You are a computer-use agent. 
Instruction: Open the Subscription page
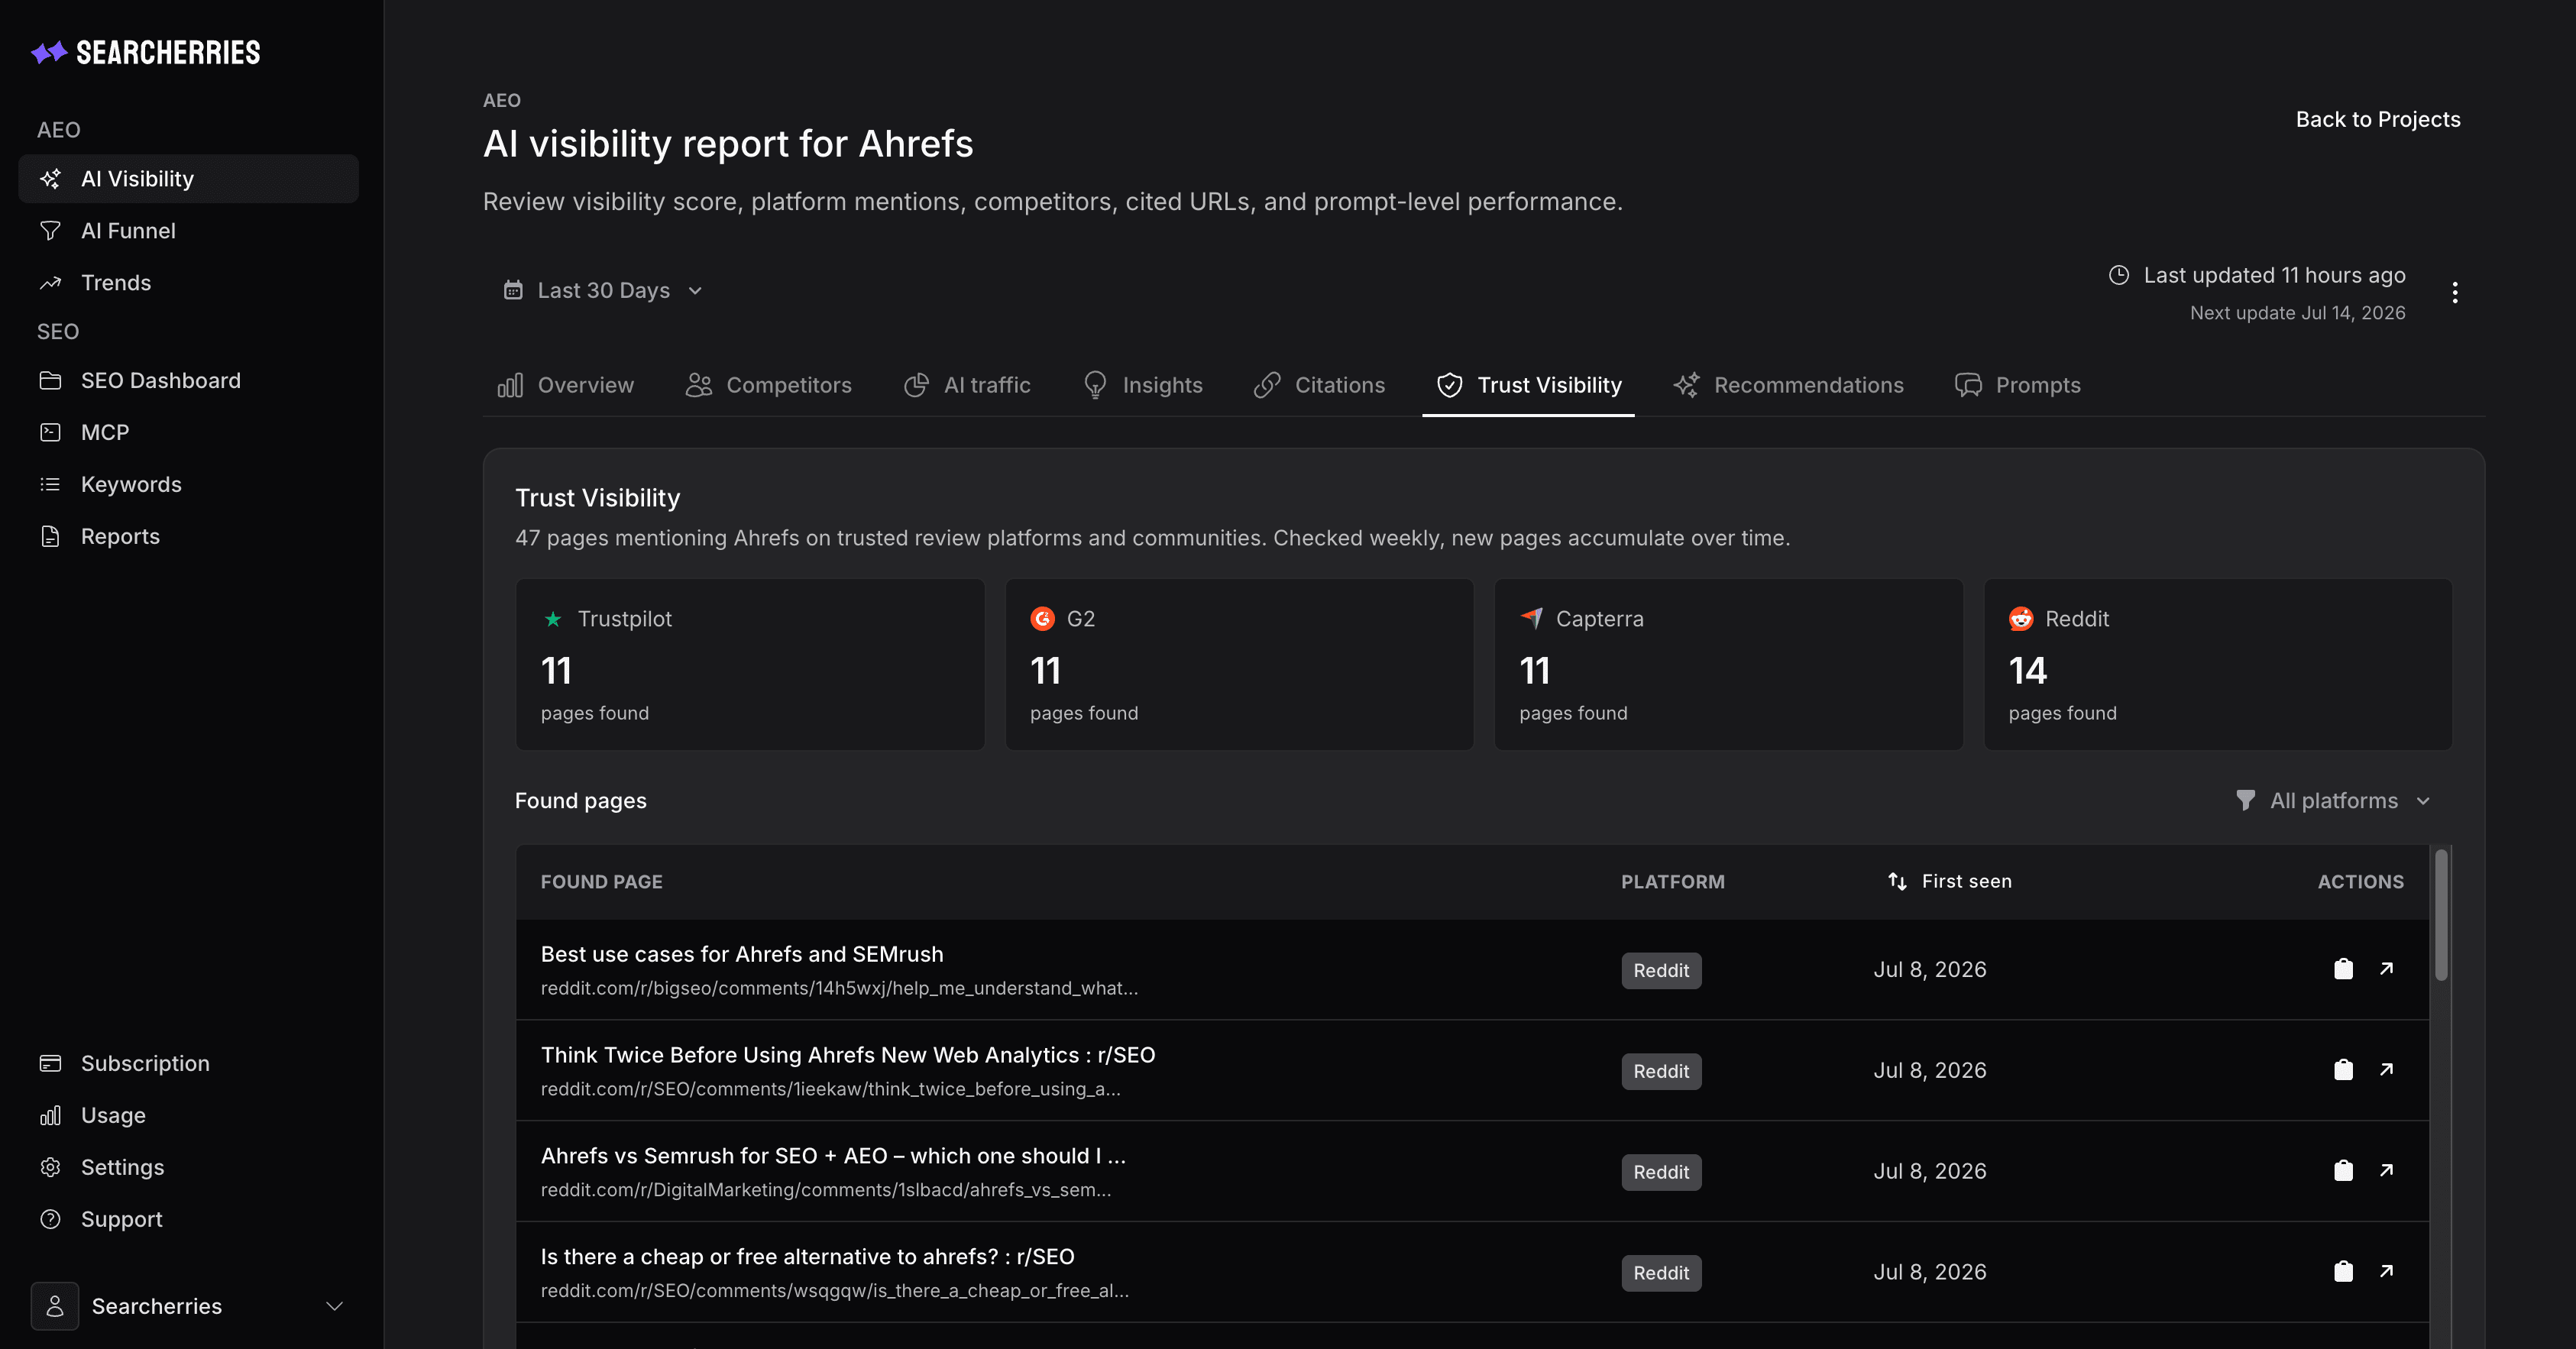click(188, 1063)
